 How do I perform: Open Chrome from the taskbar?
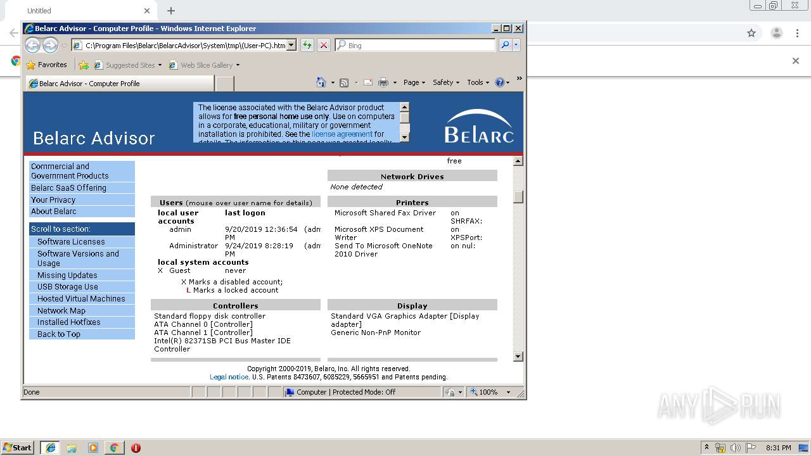coord(114,448)
